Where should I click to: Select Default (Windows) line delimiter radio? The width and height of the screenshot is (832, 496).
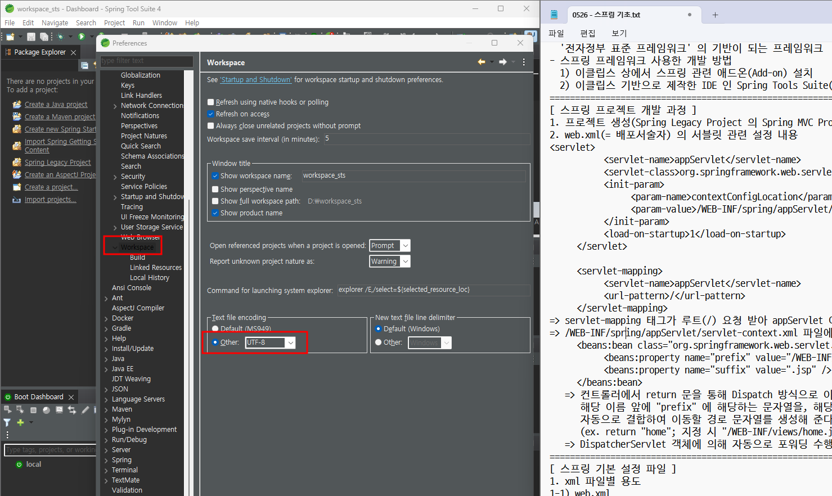click(379, 329)
